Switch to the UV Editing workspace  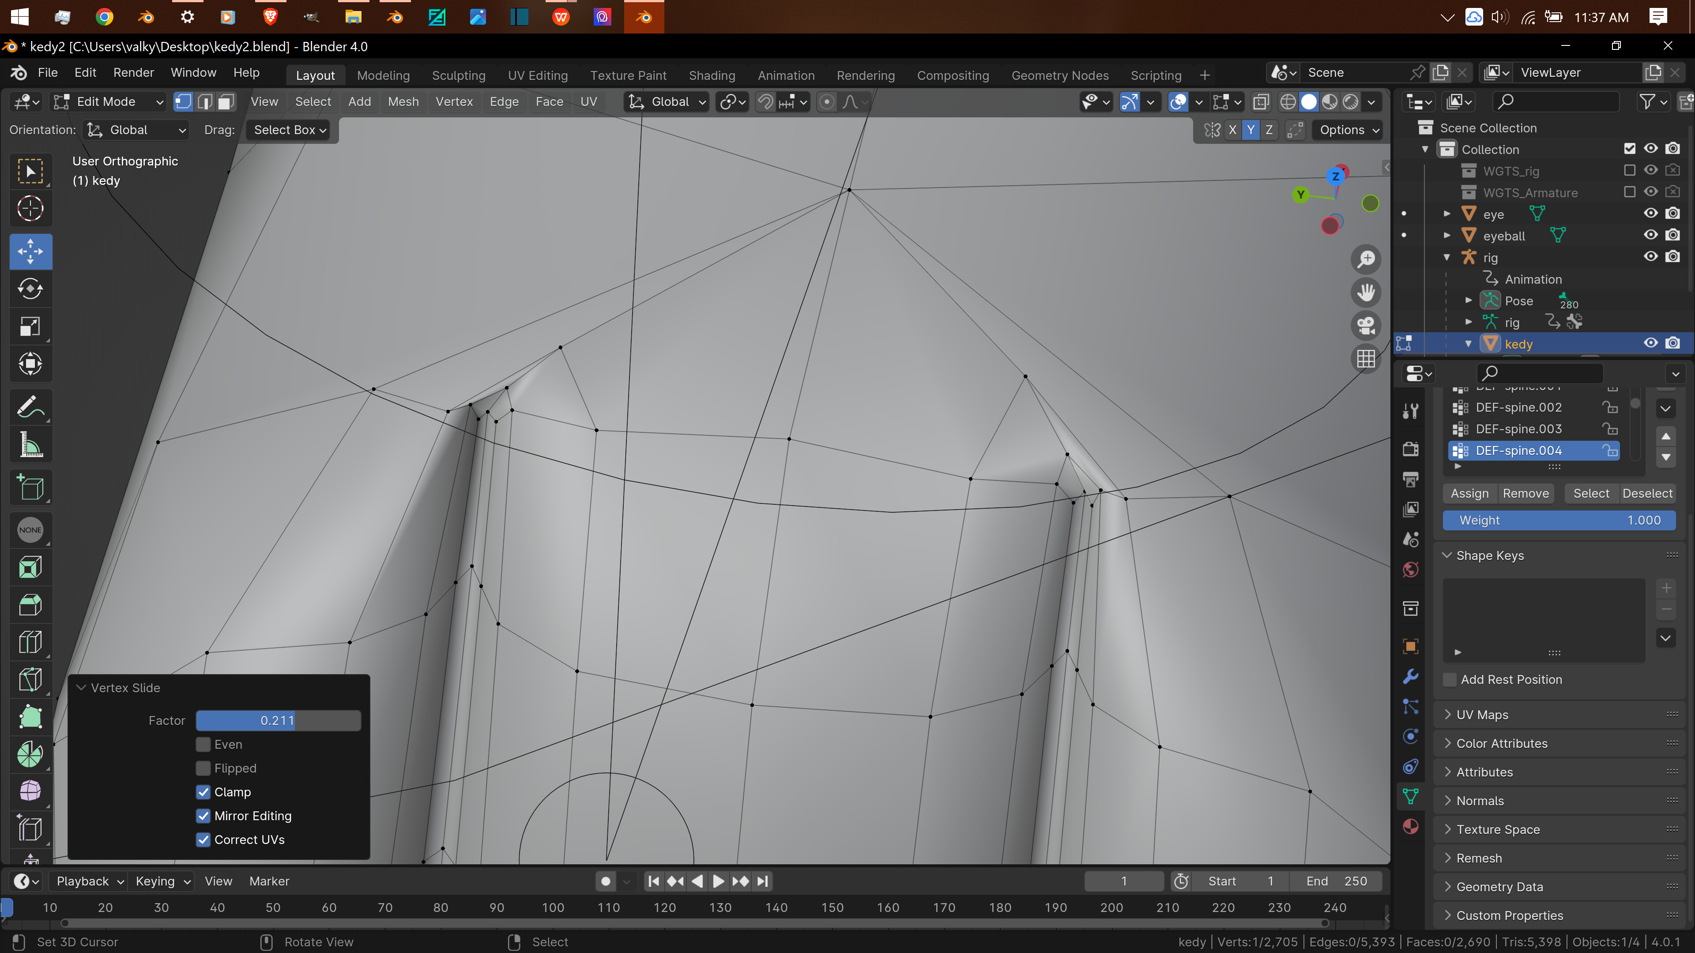[x=538, y=75]
